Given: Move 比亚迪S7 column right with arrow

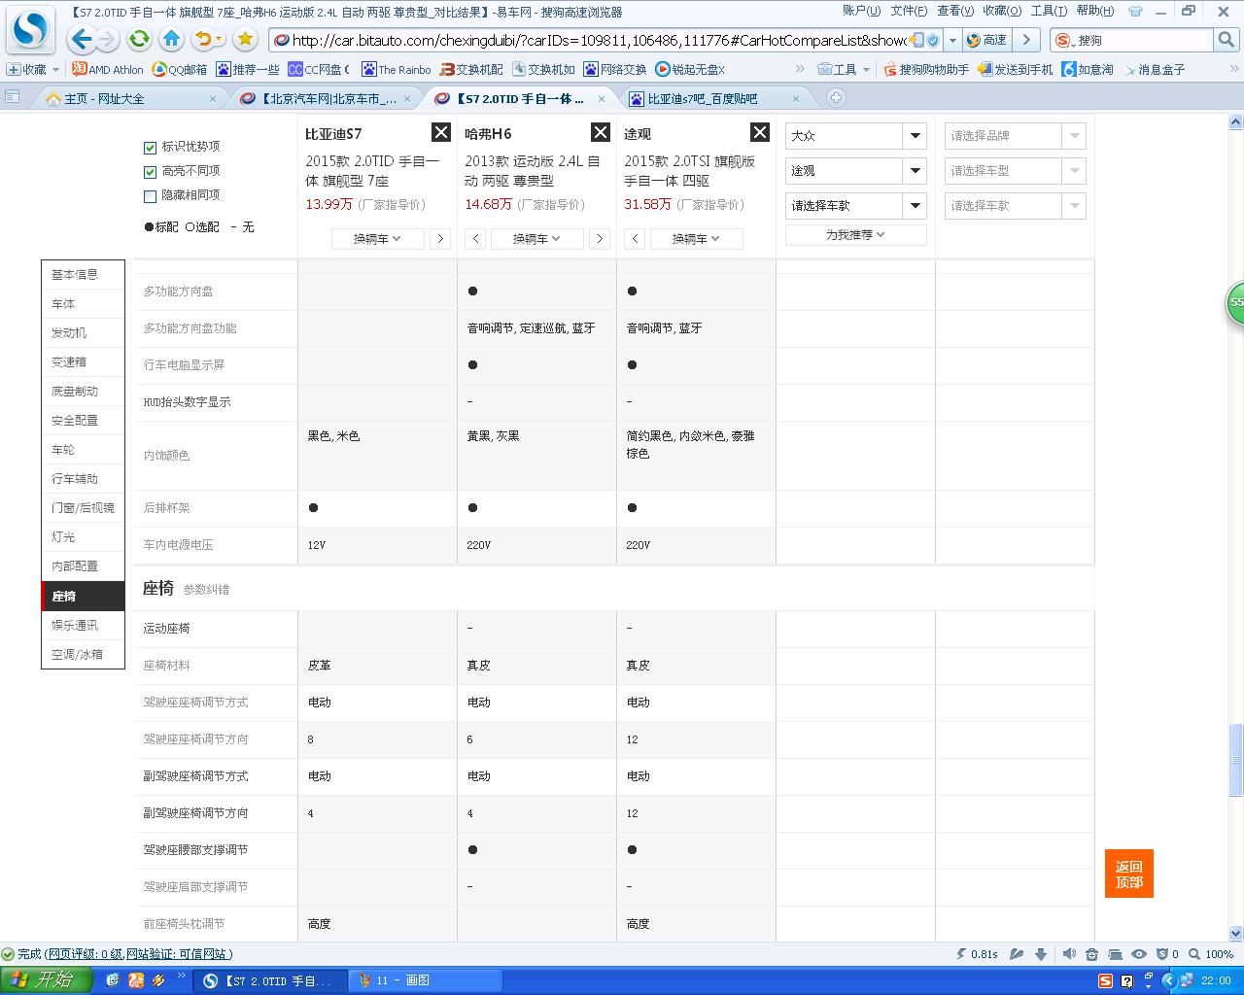Looking at the screenshot, I should click(x=440, y=239).
